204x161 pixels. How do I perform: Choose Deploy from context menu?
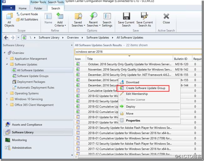click(149, 106)
